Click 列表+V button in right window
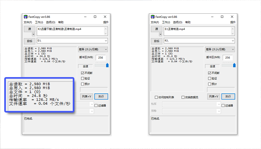This screenshot has height=149, width=261. pos(214,96)
